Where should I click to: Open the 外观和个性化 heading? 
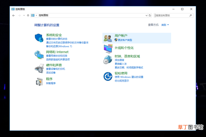pos(124,48)
